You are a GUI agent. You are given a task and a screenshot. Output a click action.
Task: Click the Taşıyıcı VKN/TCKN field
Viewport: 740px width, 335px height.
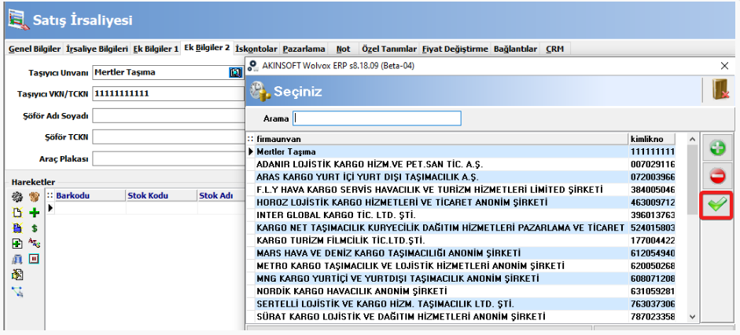[168, 93]
